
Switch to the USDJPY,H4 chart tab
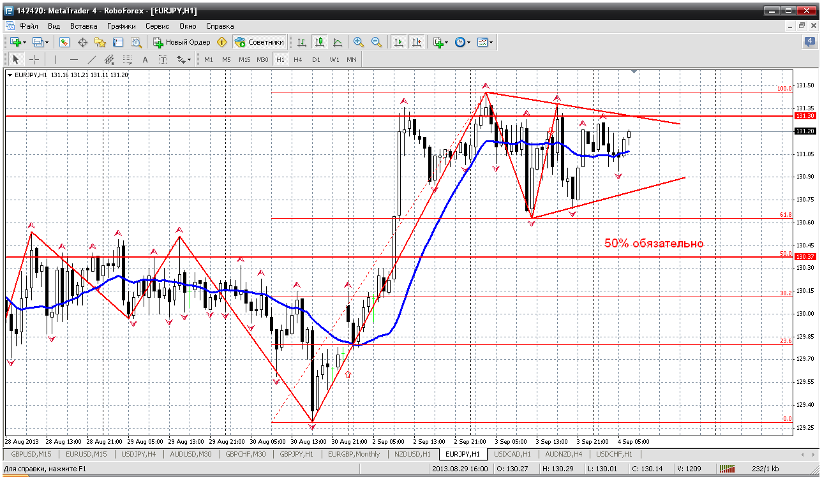(x=138, y=454)
